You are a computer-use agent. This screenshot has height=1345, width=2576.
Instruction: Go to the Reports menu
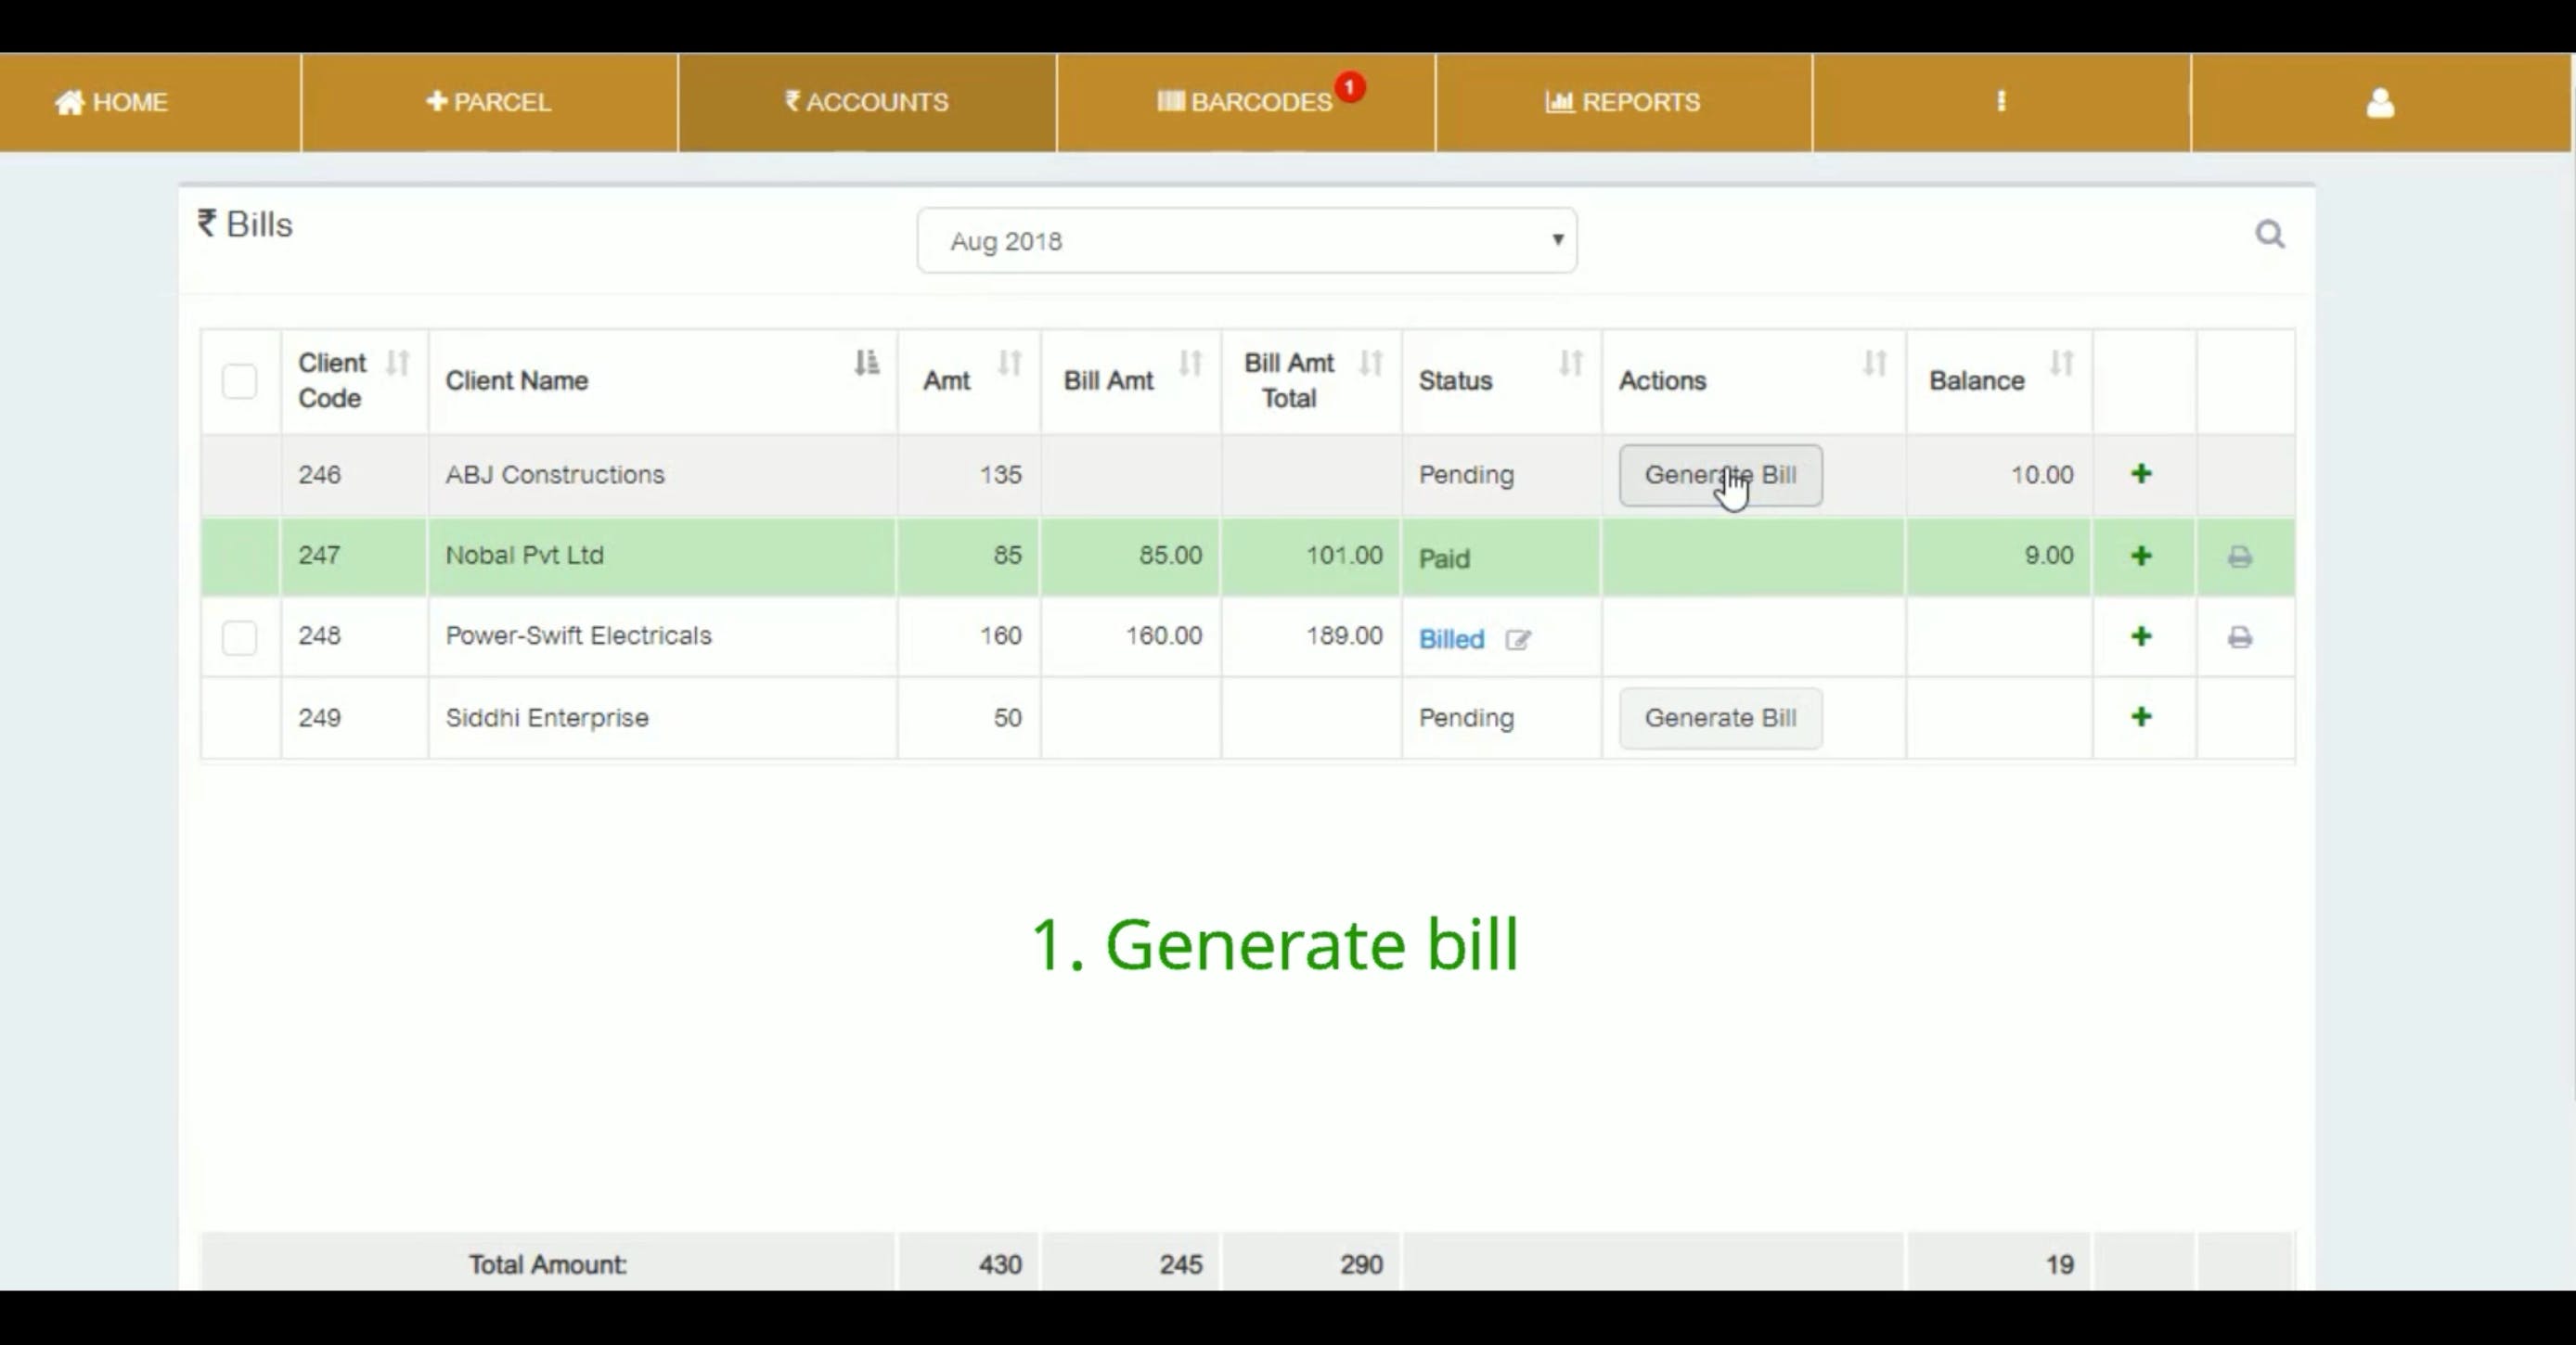[x=1622, y=102]
